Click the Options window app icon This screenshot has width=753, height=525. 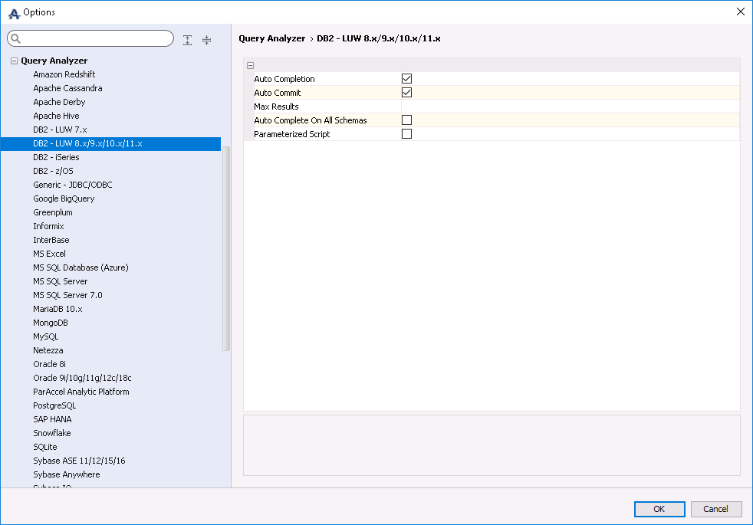[13, 12]
